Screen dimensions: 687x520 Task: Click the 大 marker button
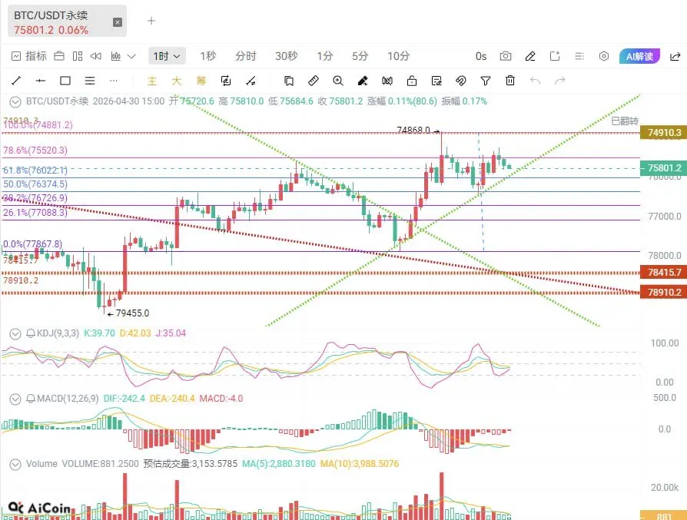coord(176,81)
